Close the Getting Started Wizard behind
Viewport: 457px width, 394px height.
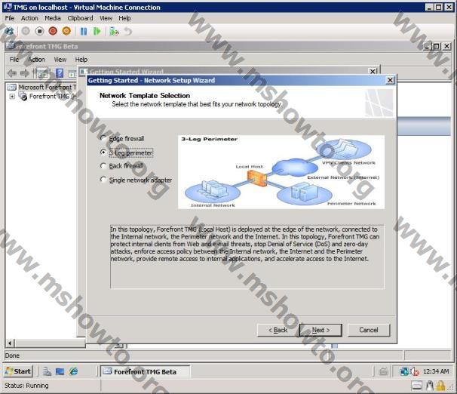(x=373, y=71)
